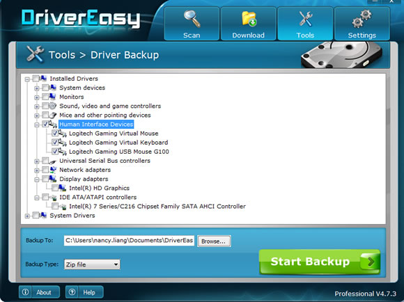Image resolution: width=404 pixels, height=302 pixels.
Task: Click the IDE ATA/ATAPI controllers icon
Action: tap(53, 198)
